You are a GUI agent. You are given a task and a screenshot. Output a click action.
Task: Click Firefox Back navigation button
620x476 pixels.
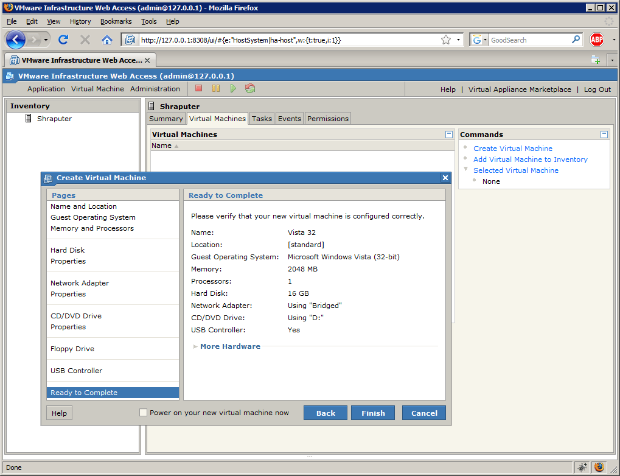[x=16, y=40]
